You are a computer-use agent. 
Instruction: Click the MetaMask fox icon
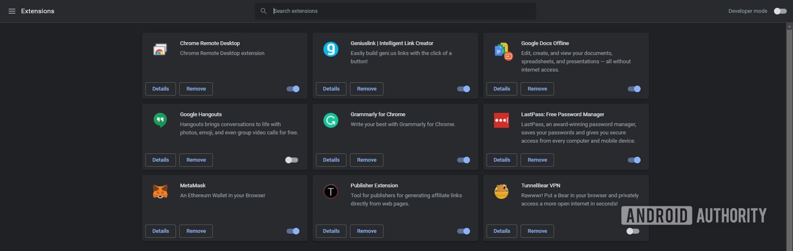[160, 191]
